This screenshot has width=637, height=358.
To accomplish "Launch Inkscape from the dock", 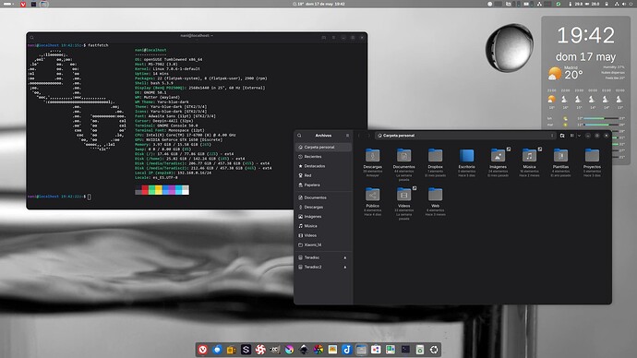I will [304, 350].
